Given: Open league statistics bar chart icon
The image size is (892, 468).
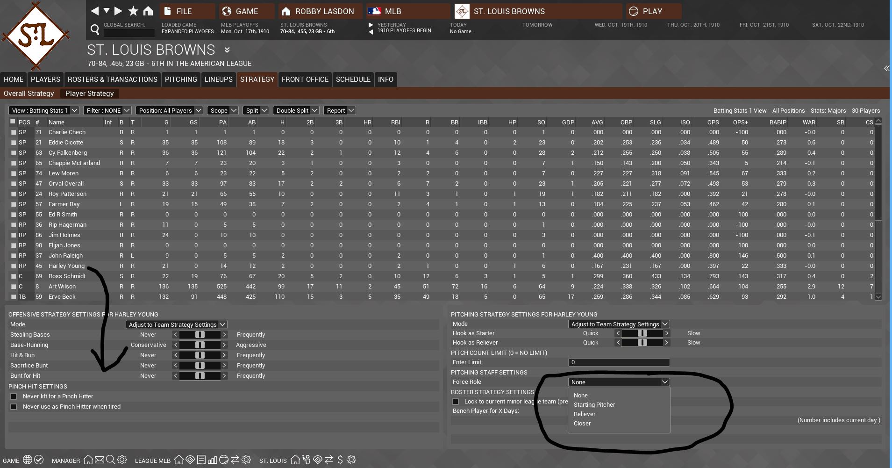Looking at the screenshot, I should 213,460.
